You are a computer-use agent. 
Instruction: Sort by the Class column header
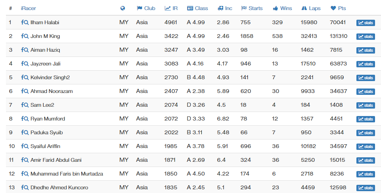coord(198,8)
